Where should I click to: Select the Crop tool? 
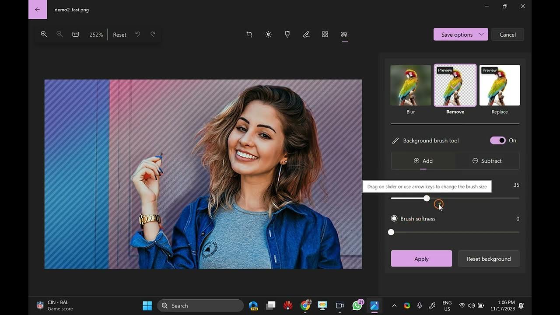[249, 34]
